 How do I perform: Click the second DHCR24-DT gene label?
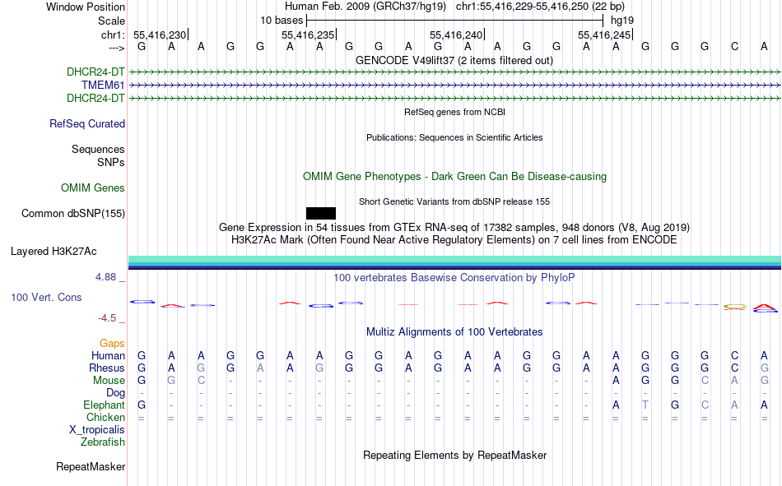95,98
